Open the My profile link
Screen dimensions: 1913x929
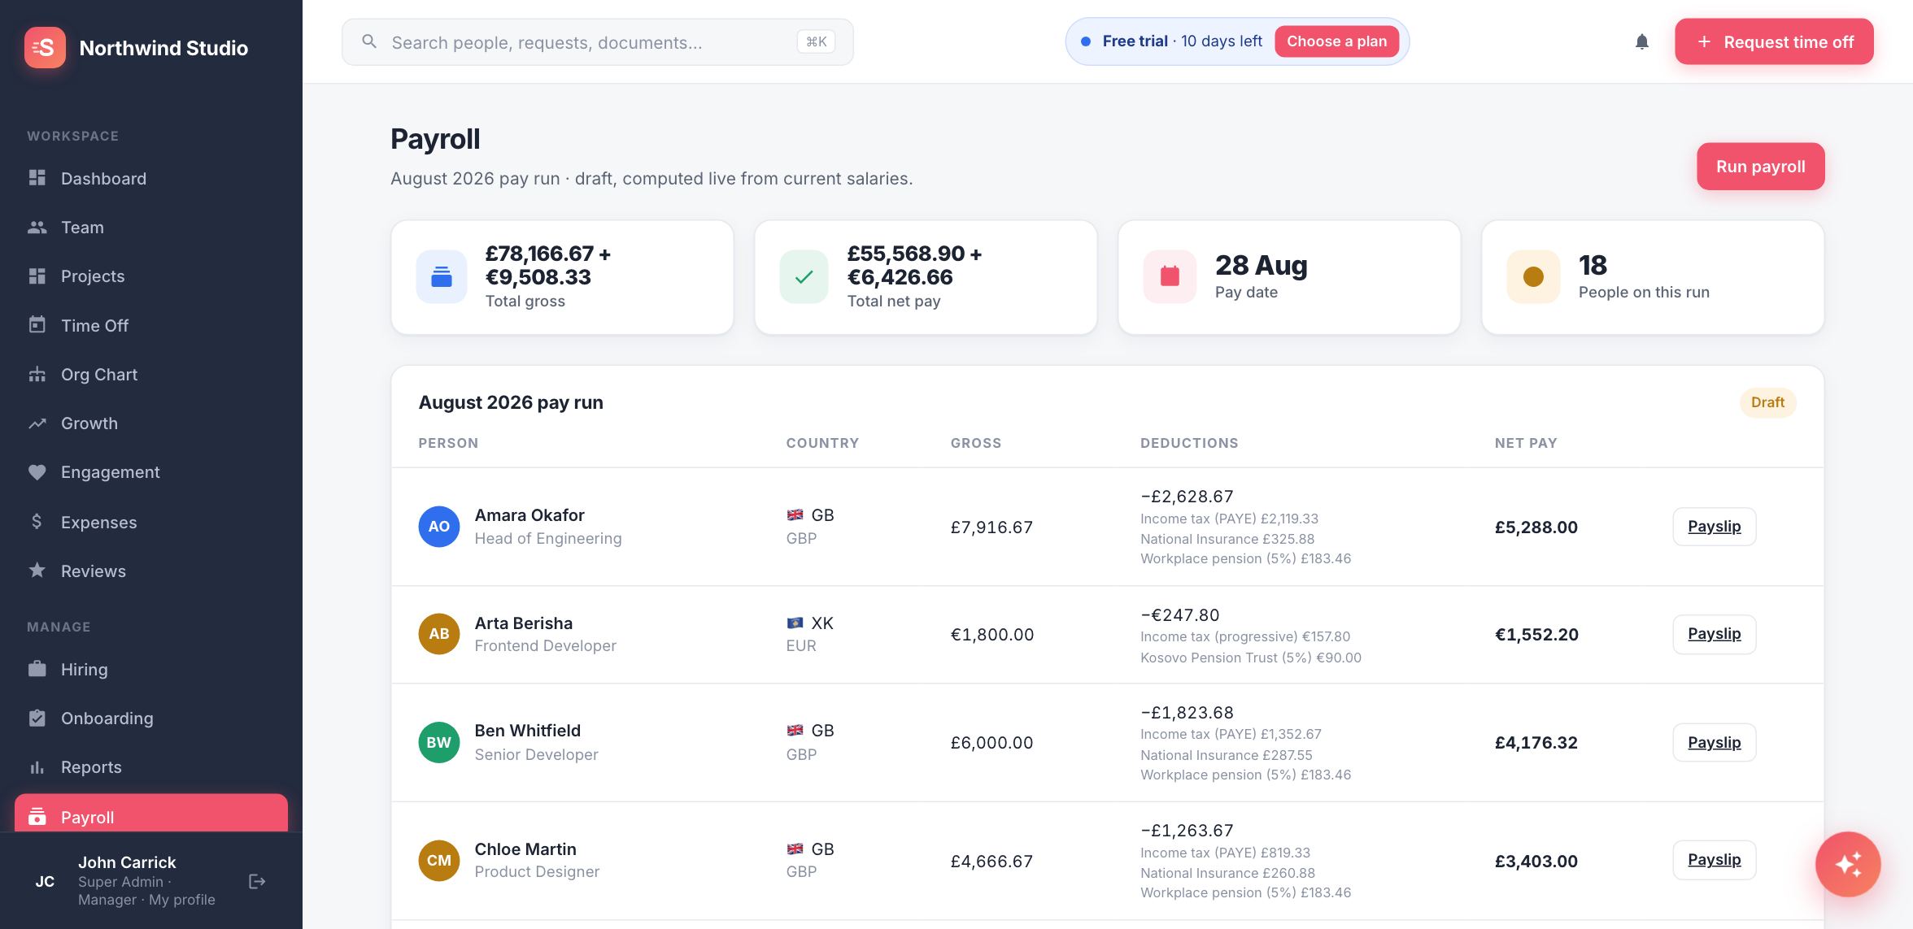click(181, 900)
